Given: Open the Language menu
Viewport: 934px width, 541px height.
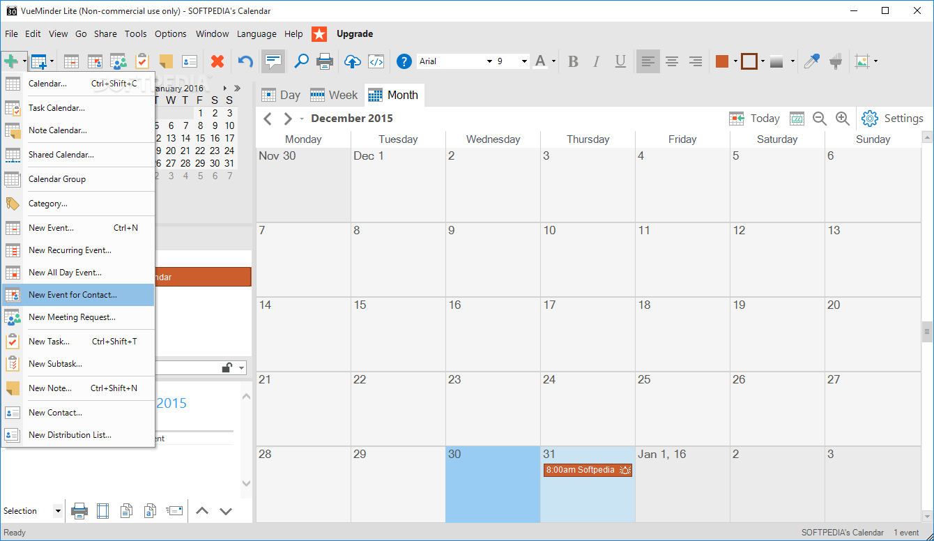Looking at the screenshot, I should (x=257, y=33).
